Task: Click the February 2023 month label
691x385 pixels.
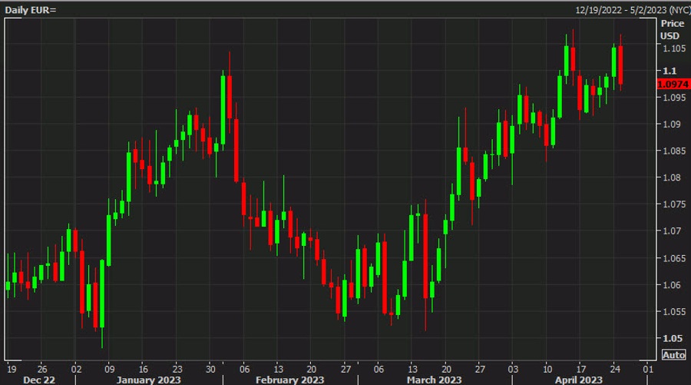Action: tap(289, 380)
